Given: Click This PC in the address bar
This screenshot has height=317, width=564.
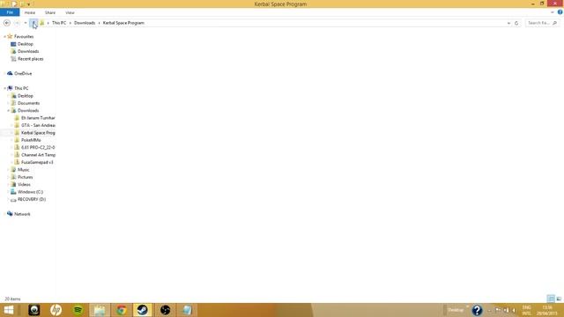Looking at the screenshot, I should click(x=59, y=23).
